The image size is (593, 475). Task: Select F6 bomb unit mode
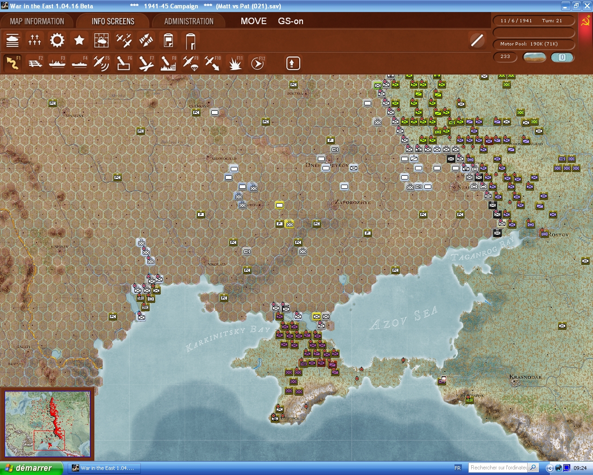tap(124, 63)
